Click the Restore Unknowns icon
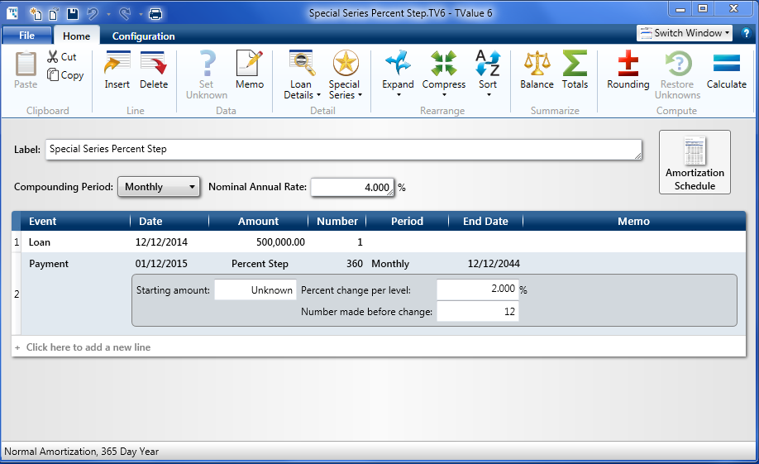This screenshot has height=464, width=759. (x=678, y=75)
